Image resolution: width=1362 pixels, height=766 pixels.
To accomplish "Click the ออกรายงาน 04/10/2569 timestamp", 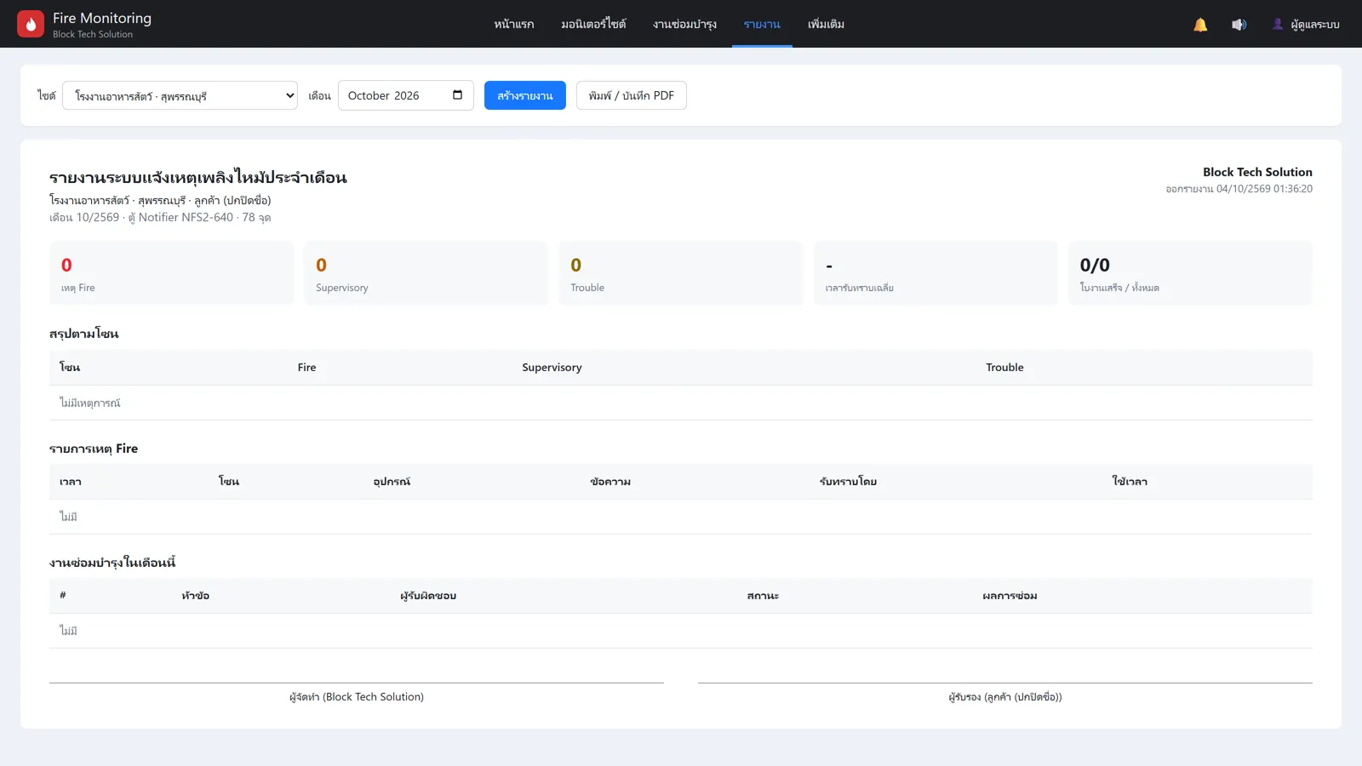I will coord(1239,189).
